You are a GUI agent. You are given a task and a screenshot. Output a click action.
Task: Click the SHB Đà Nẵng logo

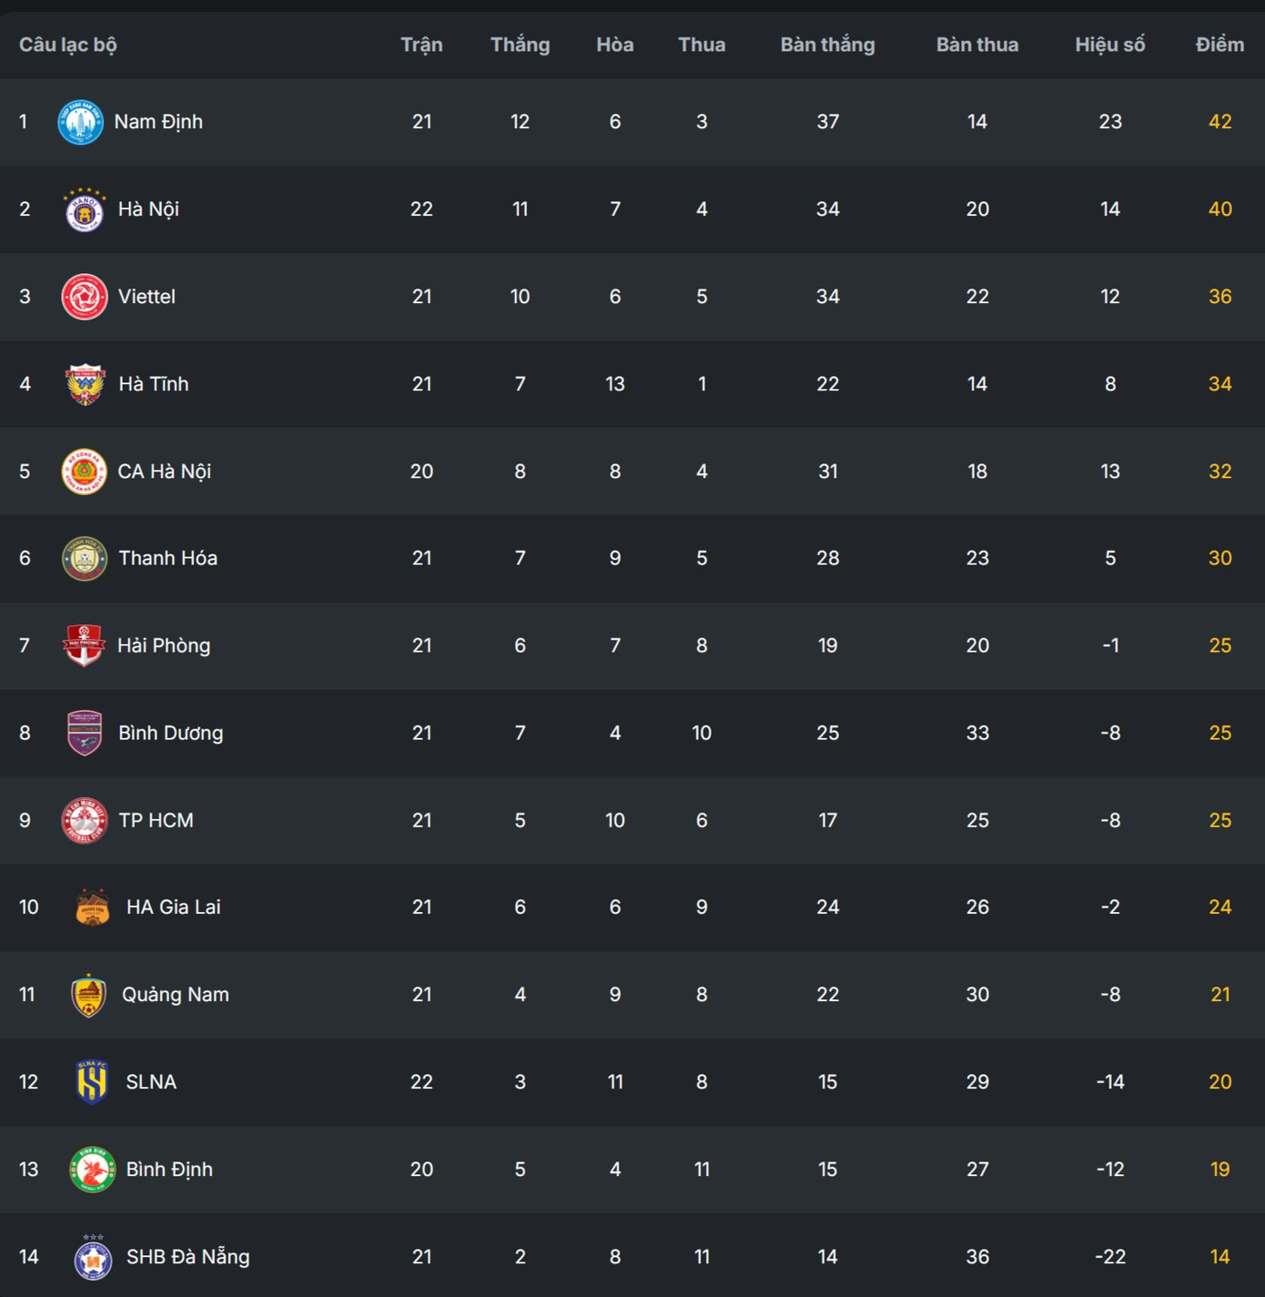(x=92, y=1257)
